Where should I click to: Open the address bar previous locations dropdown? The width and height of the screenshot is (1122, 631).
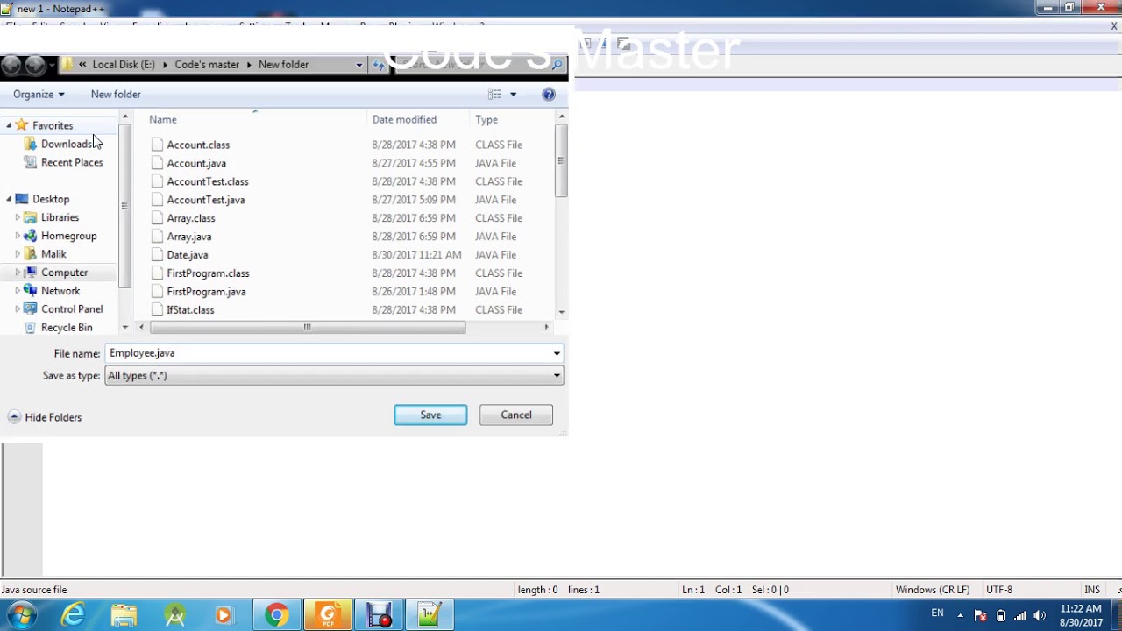(359, 65)
